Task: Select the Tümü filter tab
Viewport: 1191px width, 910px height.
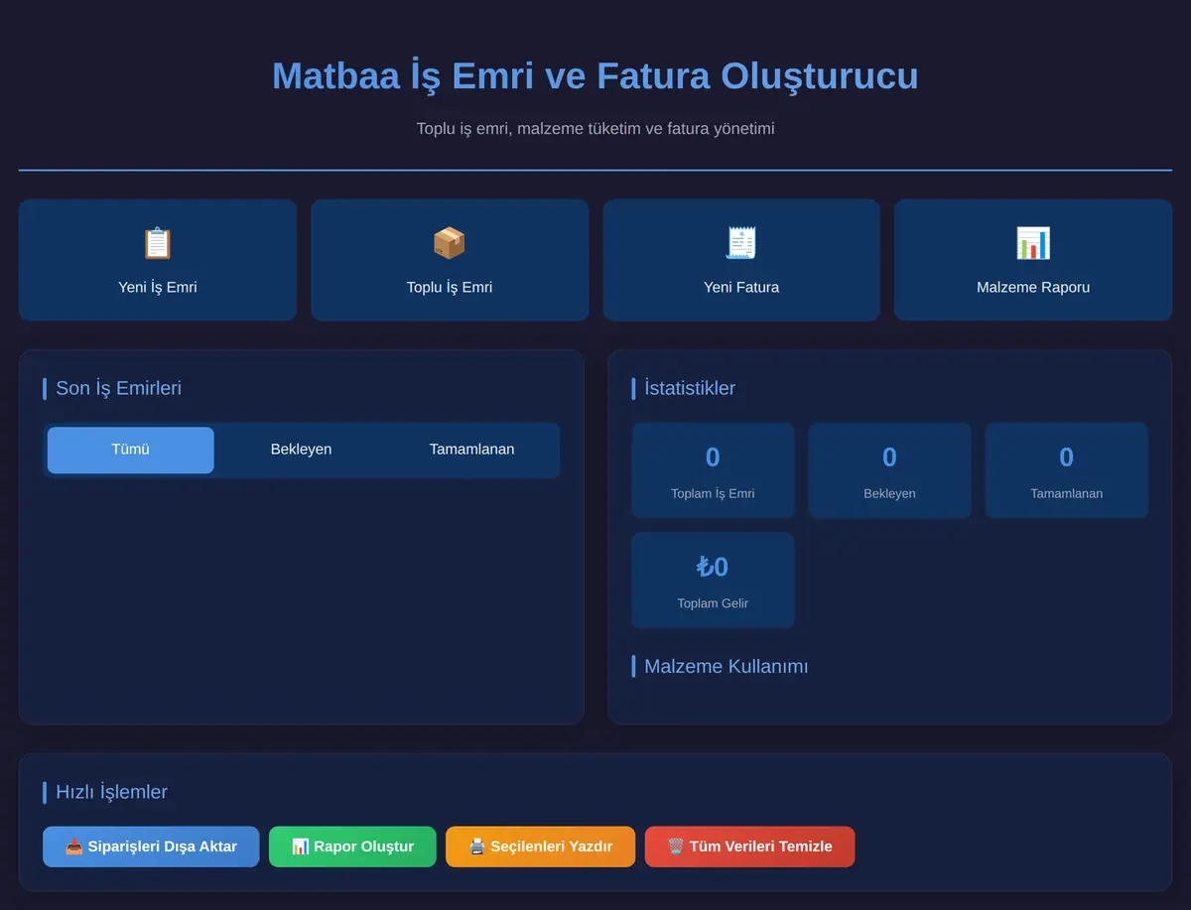Action: [x=130, y=450]
